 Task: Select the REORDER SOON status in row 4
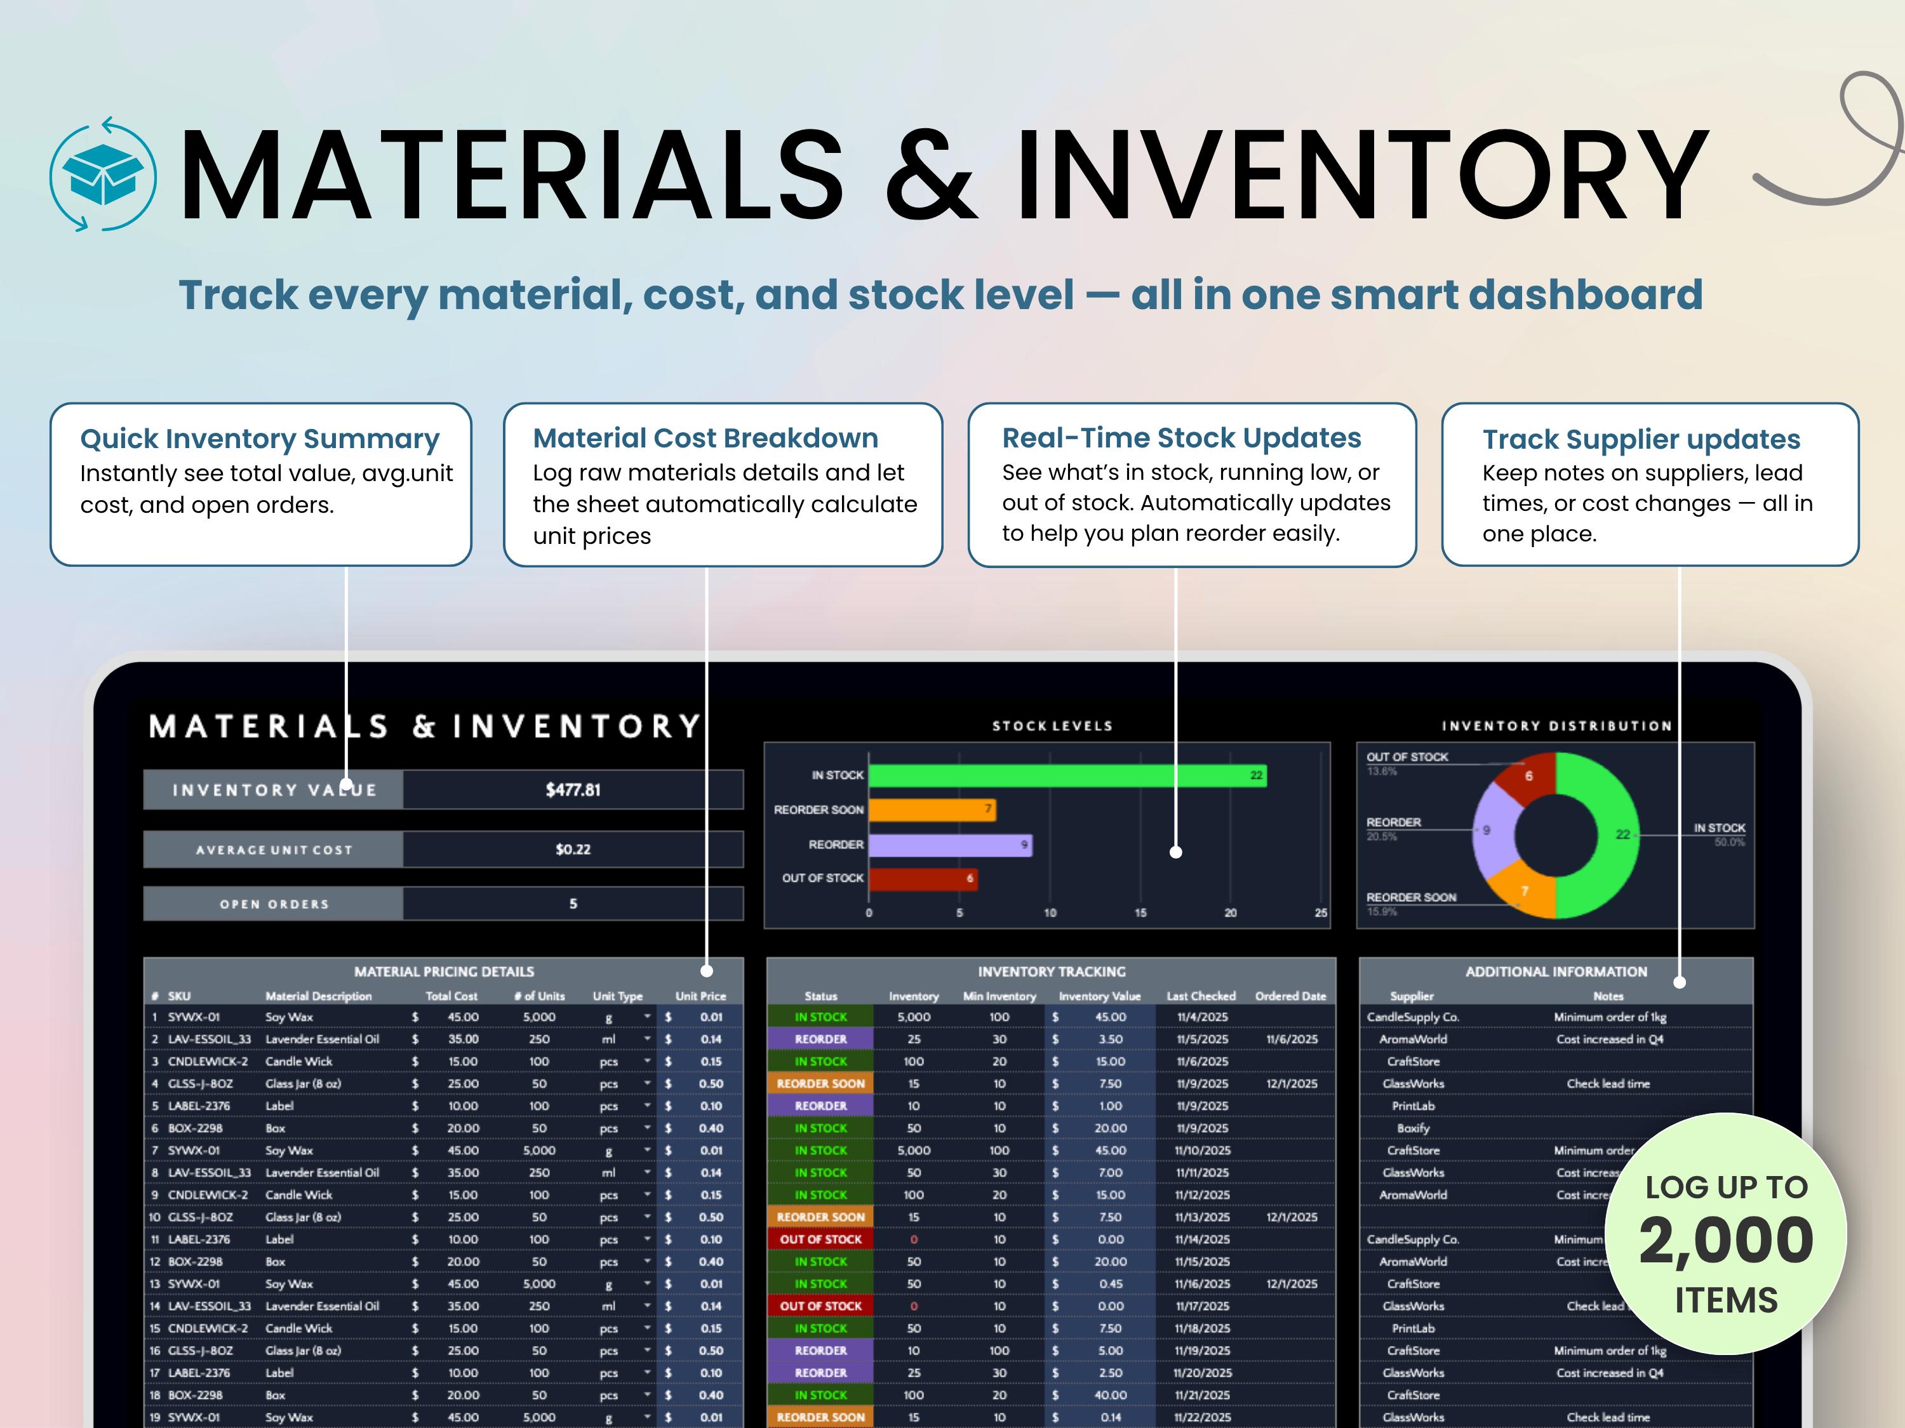coord(820,1084)
